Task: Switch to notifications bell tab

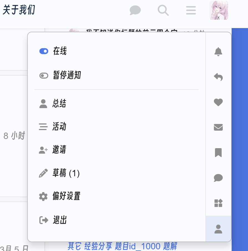Action: pyautogui.click(x=218, y=52)
